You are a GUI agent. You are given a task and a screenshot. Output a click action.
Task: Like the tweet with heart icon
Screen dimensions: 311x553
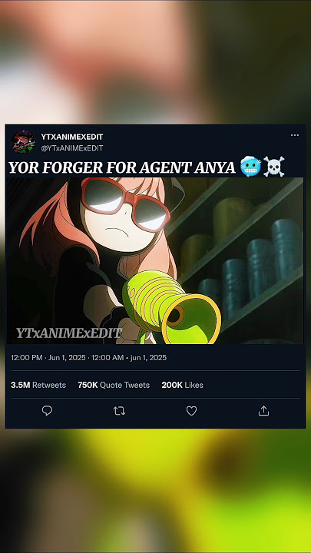(191, 411)
